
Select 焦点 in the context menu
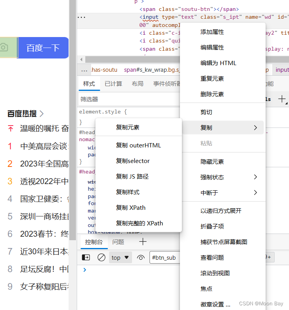point(223,289)
